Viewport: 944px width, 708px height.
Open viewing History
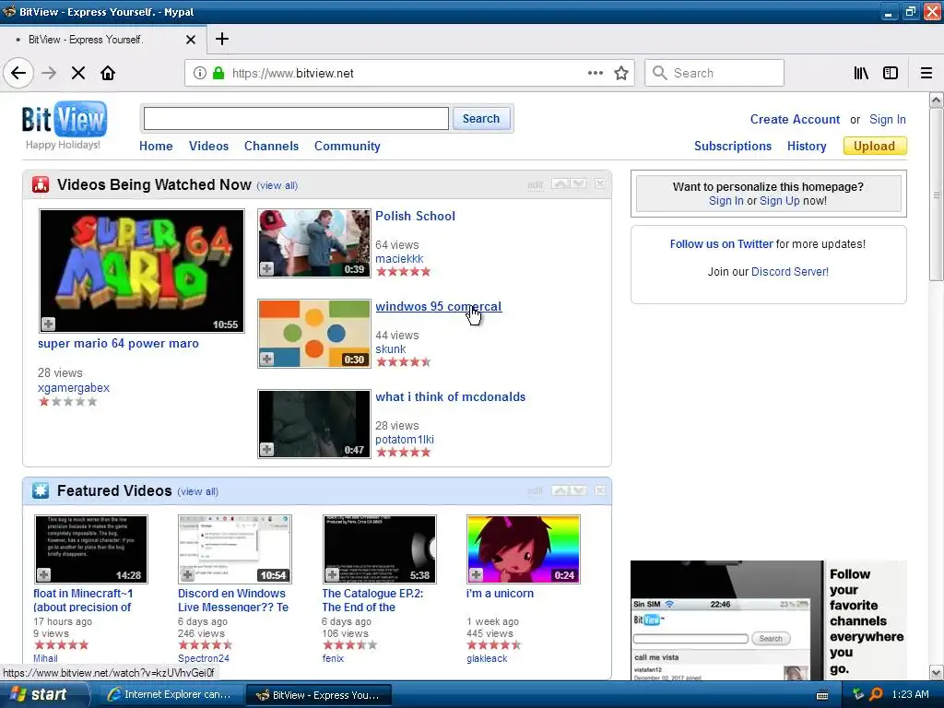point(807,146)
